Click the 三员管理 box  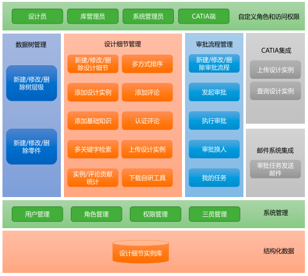point(214,214)
